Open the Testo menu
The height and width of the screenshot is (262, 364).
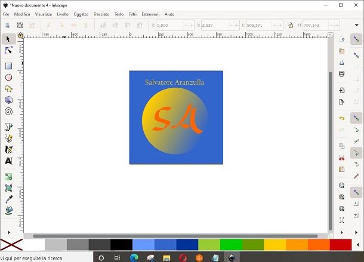119,14
